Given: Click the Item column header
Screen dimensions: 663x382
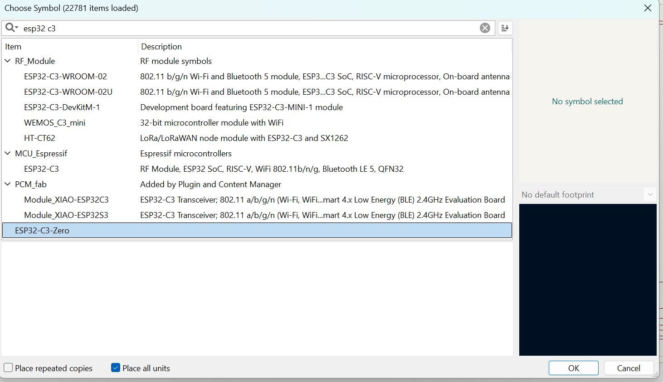Looking at the screenshot, I should coord(70,47).
